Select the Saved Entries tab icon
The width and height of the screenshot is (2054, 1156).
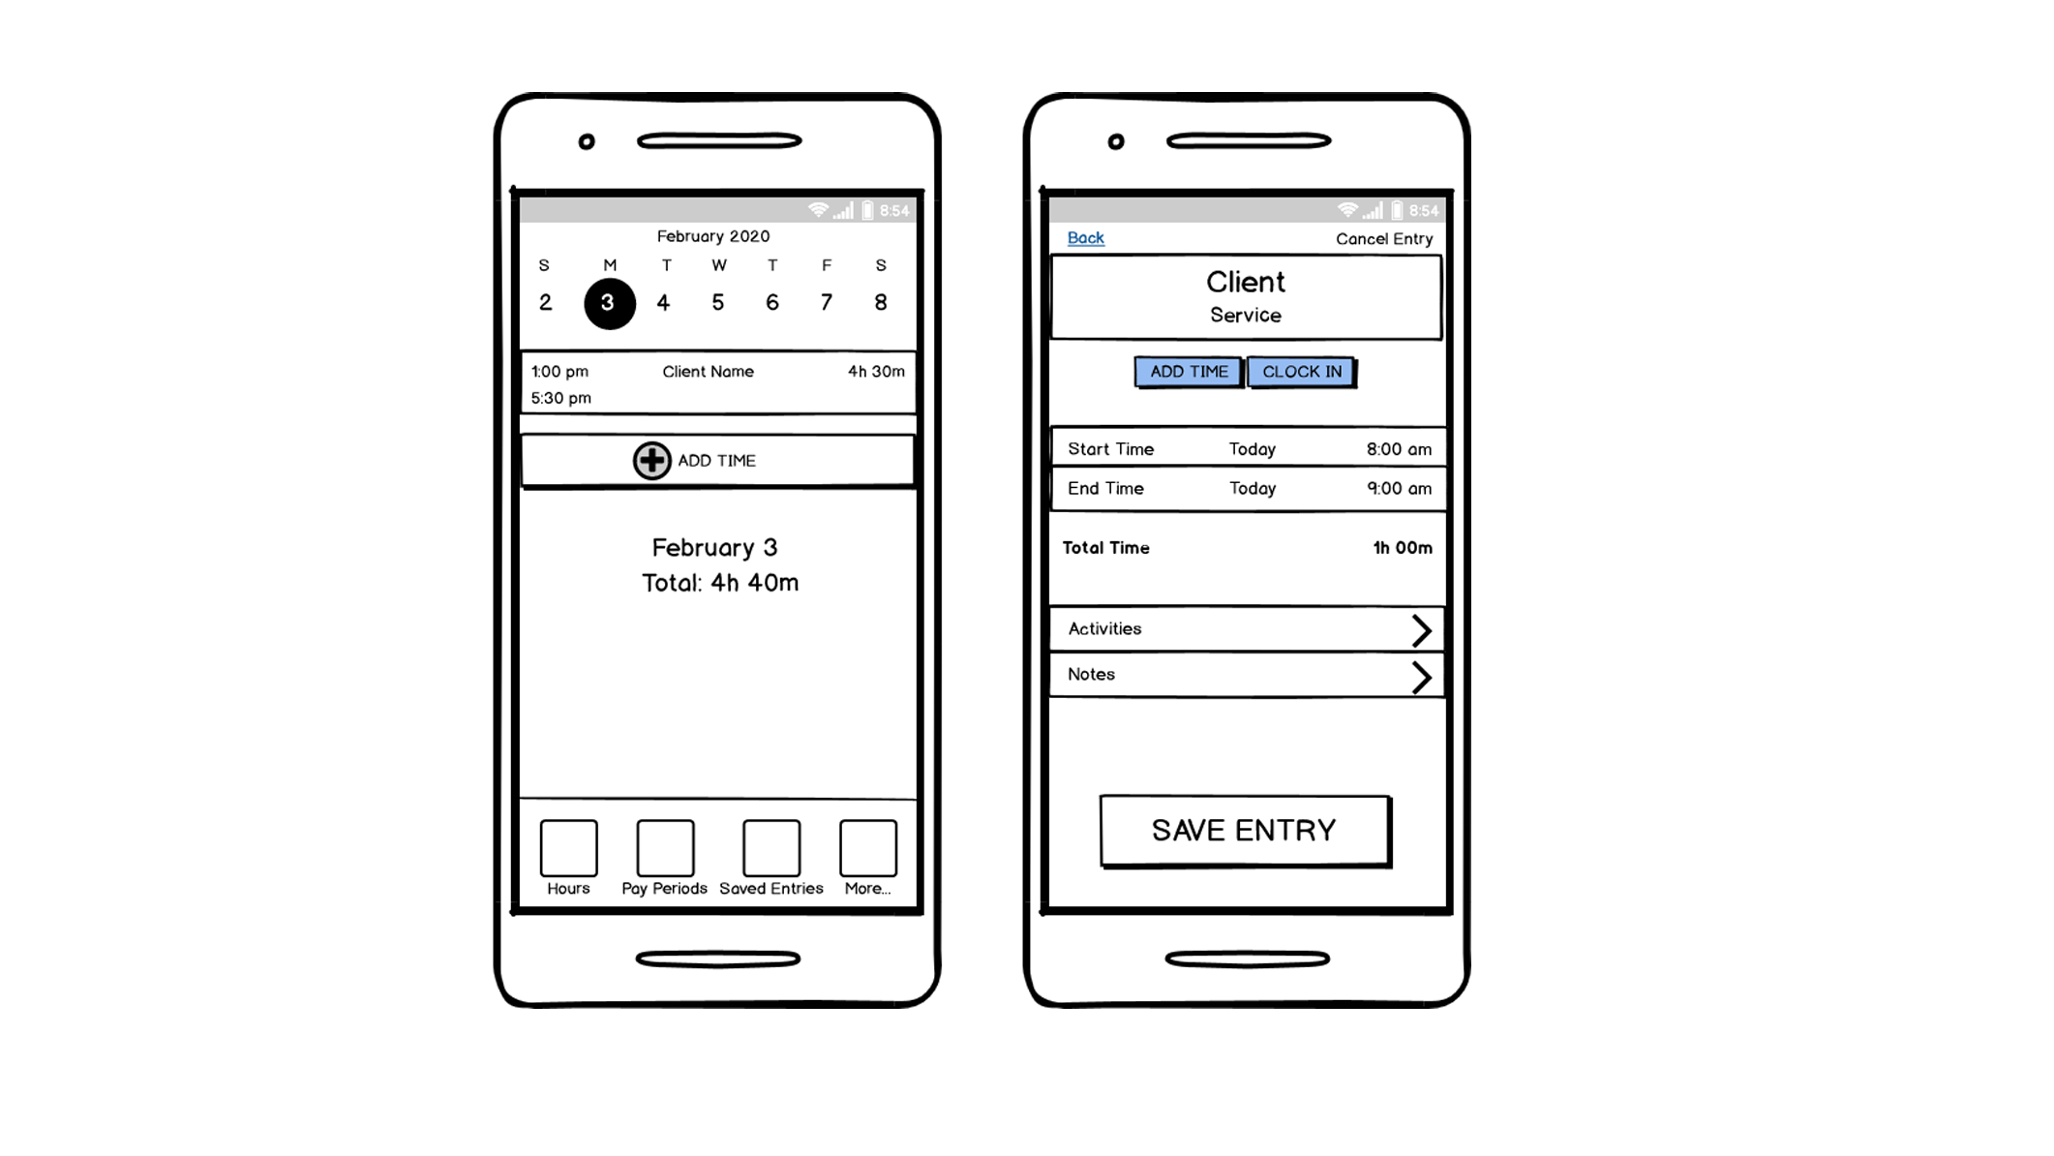point(770,845)
